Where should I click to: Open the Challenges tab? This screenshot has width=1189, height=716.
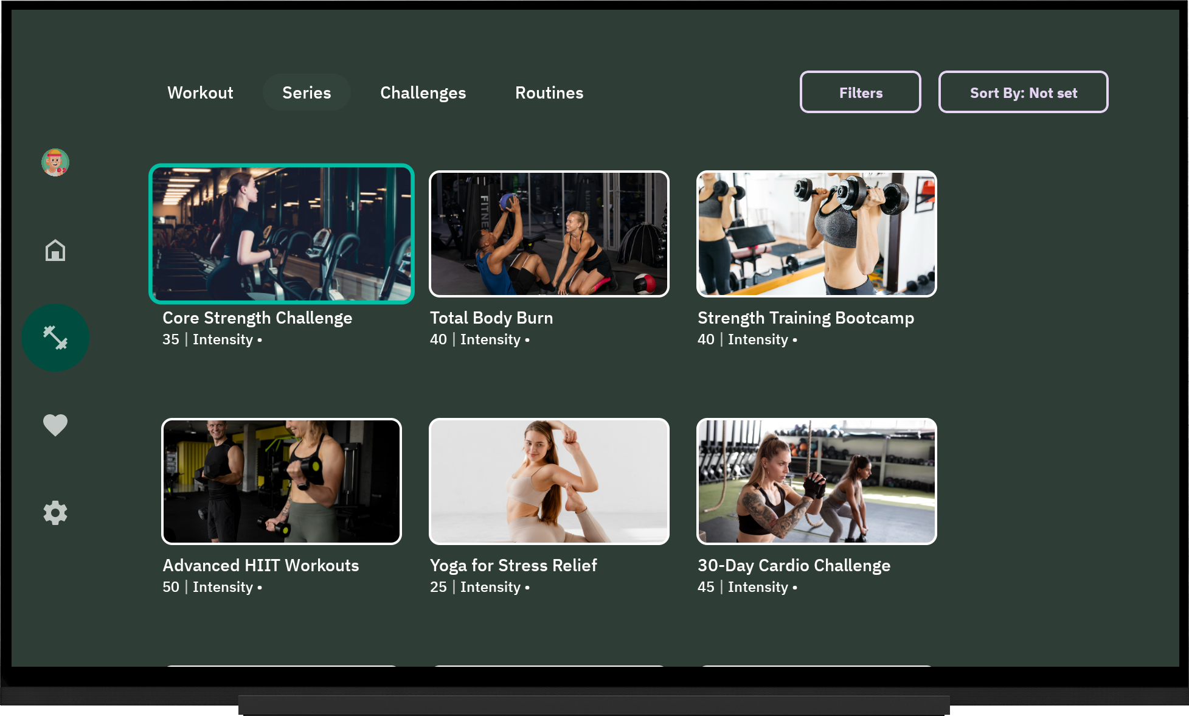pyautogui.click(x=423, y=92)
